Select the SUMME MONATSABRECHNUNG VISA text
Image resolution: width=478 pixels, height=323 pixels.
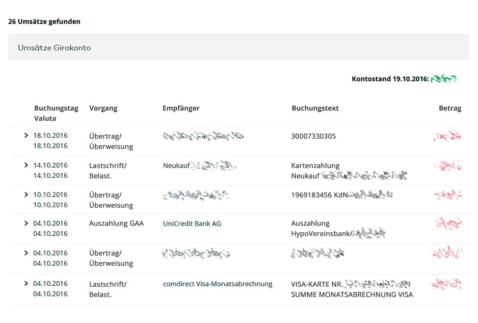351,295
